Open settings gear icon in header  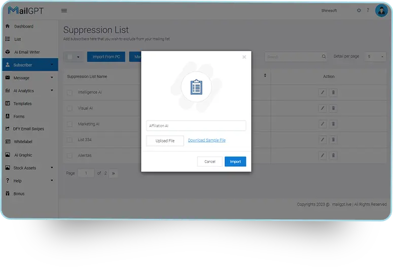(x=359, y=11)
